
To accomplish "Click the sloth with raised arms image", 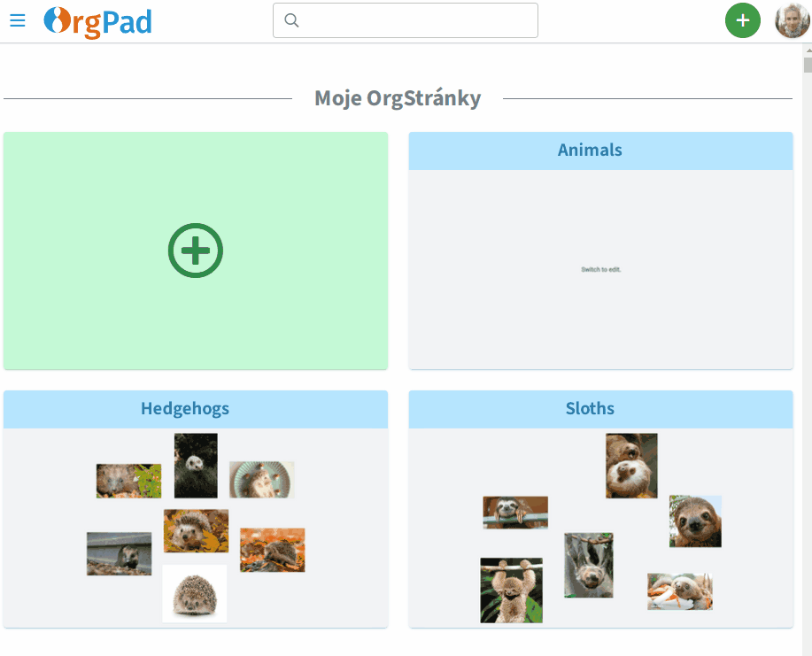I will (511, 590).
